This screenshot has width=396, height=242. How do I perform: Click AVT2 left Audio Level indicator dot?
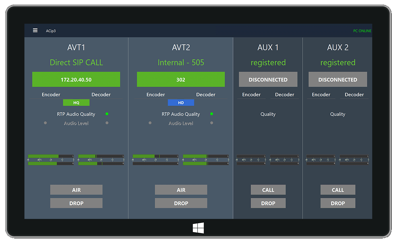click(150, 123)
